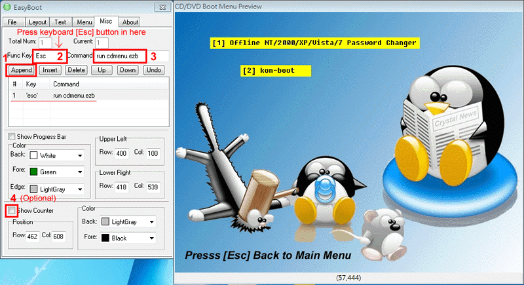This screenshot has width=524, height=285.
Task: Click the Lower Right Row field
Action: pyautogui.click(x=121, y=187)
